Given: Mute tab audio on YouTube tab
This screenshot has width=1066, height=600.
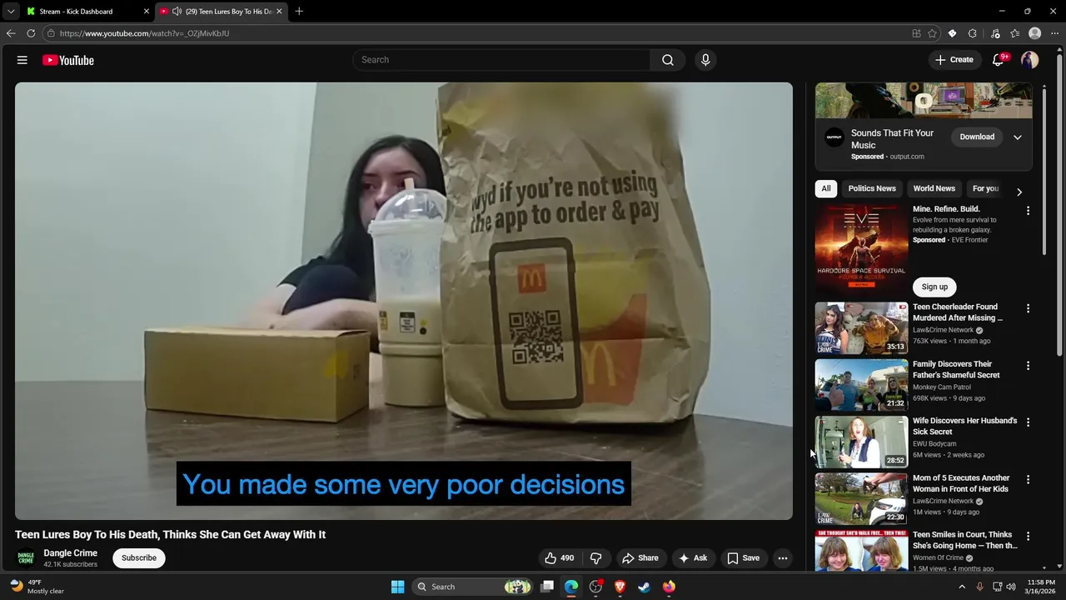Looking at the screenshot, I should (x=177, y=11).
